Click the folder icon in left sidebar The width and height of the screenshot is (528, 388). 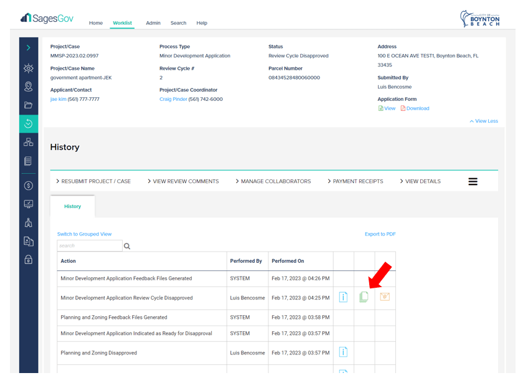click(29, 105)
